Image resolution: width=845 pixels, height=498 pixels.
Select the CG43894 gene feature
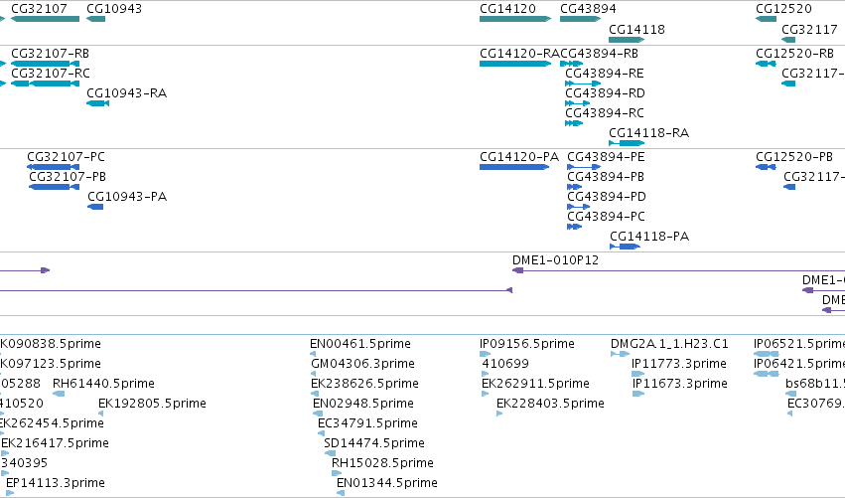(581, 19)
